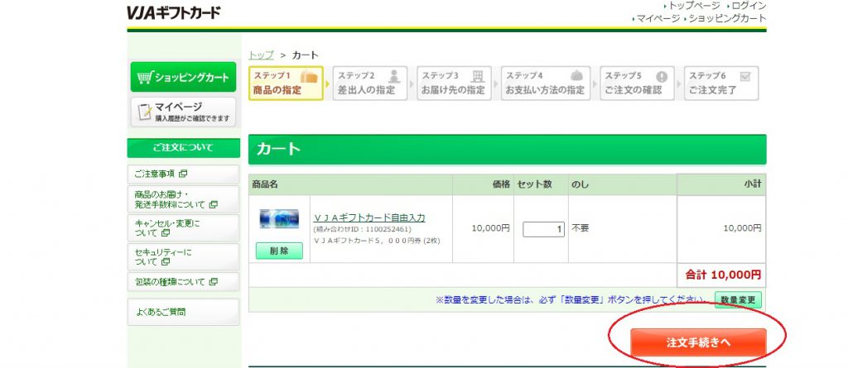Click the external window icon beside 包装の種類について

(x=213, y=282)
